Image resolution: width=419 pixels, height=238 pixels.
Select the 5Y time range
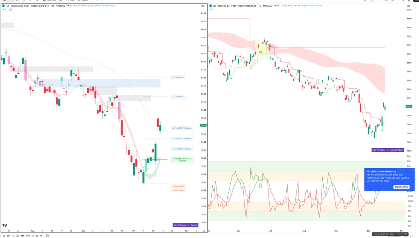pyautogui.click(x=37, y=236)
